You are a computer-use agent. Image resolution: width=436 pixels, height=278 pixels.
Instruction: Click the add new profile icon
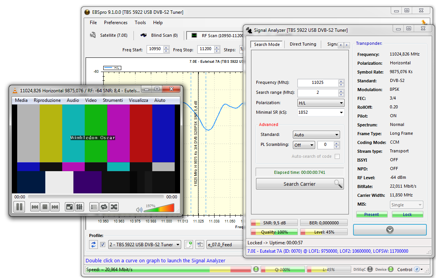click(x=188, y=244)
